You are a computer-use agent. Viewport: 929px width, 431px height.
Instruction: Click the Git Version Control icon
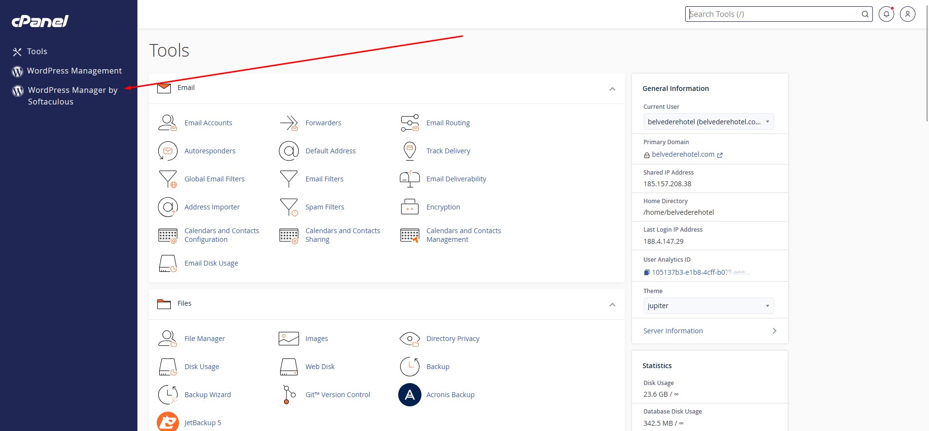(x=289, y=395)
